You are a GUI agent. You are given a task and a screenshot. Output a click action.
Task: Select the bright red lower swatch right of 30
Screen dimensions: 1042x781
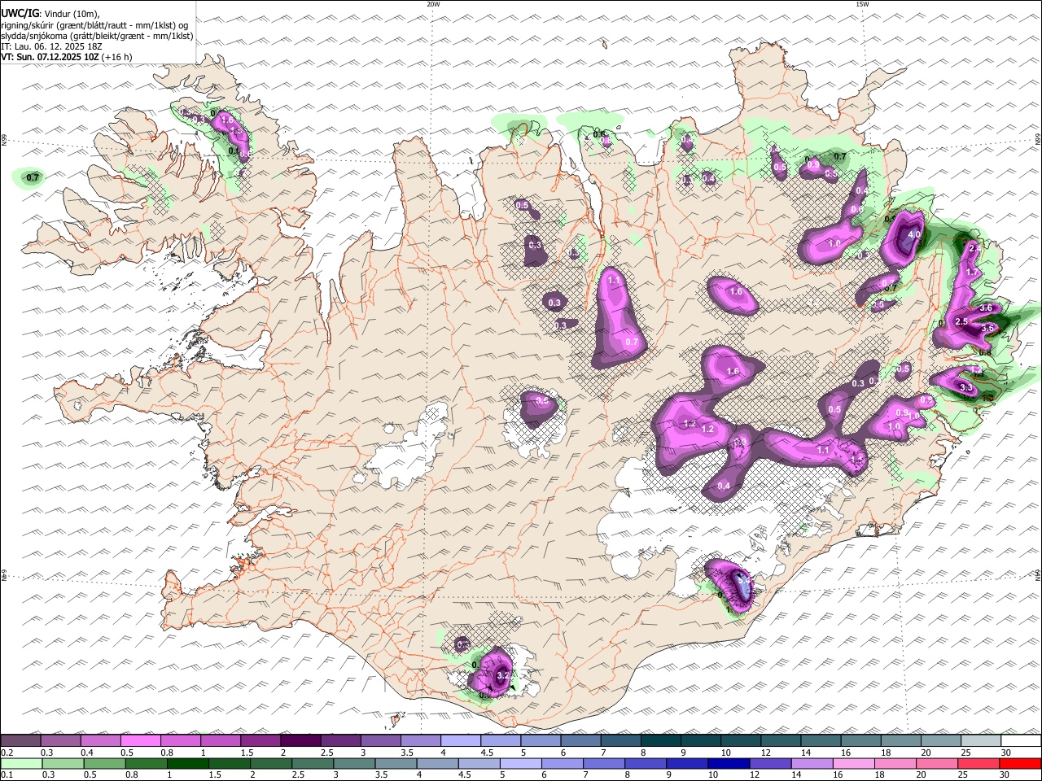point(1021,764)
